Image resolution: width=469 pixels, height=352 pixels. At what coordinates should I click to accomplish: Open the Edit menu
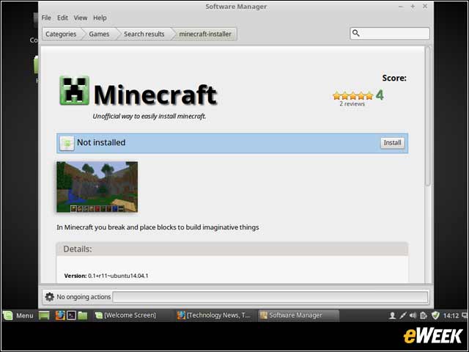62,18
